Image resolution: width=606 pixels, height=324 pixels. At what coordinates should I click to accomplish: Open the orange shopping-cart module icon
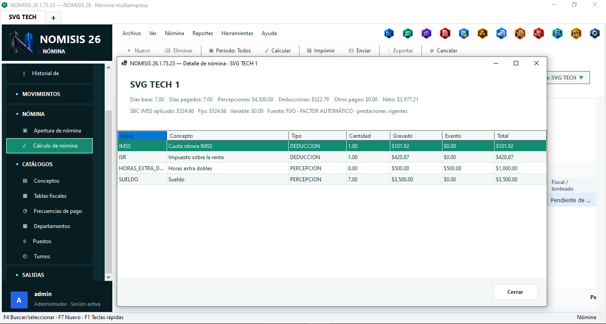[x=520, y=33]
